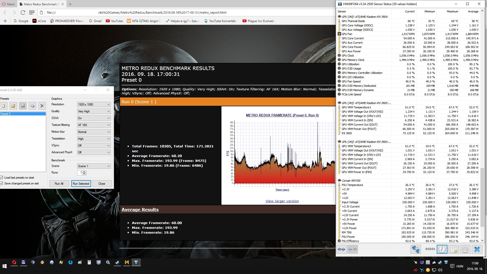Click HWiNFO blue X close sensors icon

click(x=477, y=249)
